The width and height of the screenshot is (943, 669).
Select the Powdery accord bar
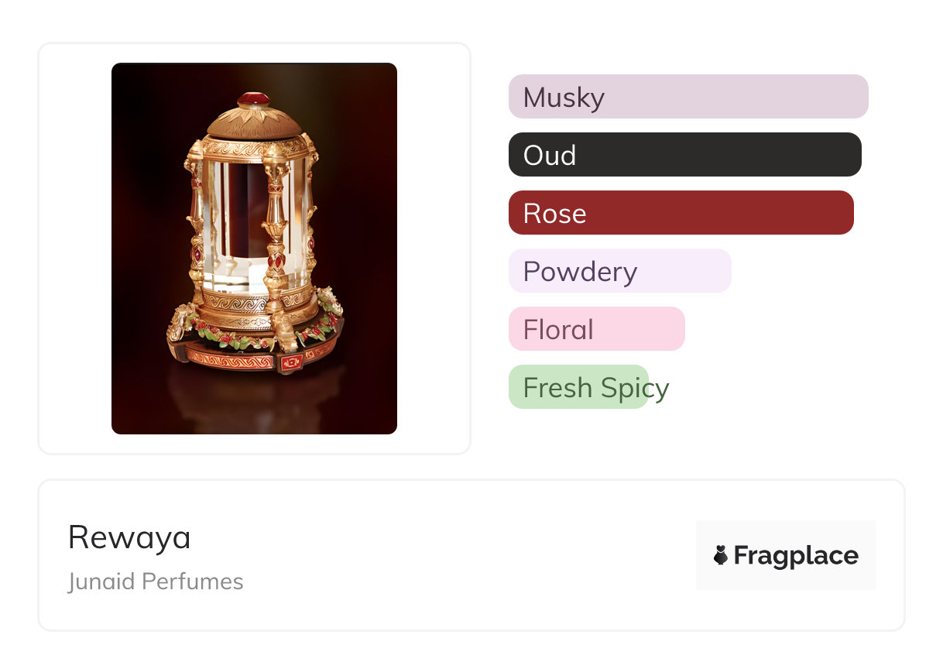click(x=619, y=271)
